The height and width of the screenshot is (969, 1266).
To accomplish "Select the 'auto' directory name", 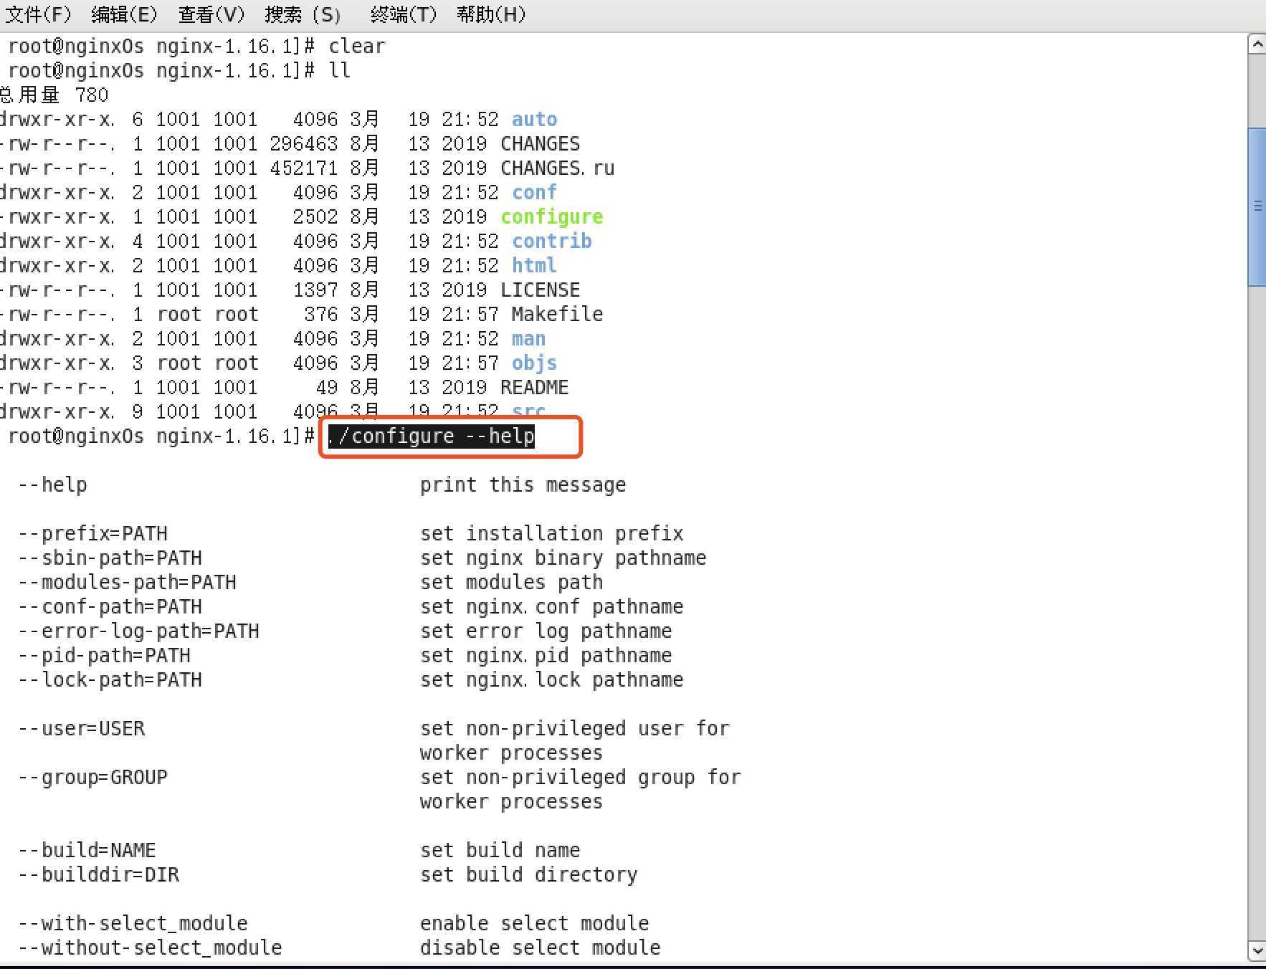I will click(x=535, y=120).
